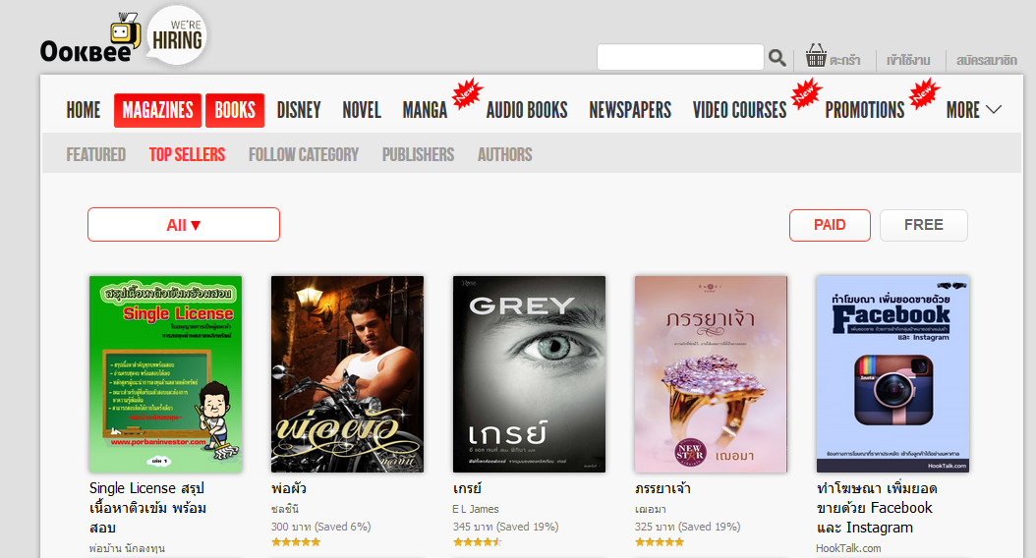The height and width of the screenshot is (558, 1036).
Task: Open author E L James
Action: coord(476,509)
